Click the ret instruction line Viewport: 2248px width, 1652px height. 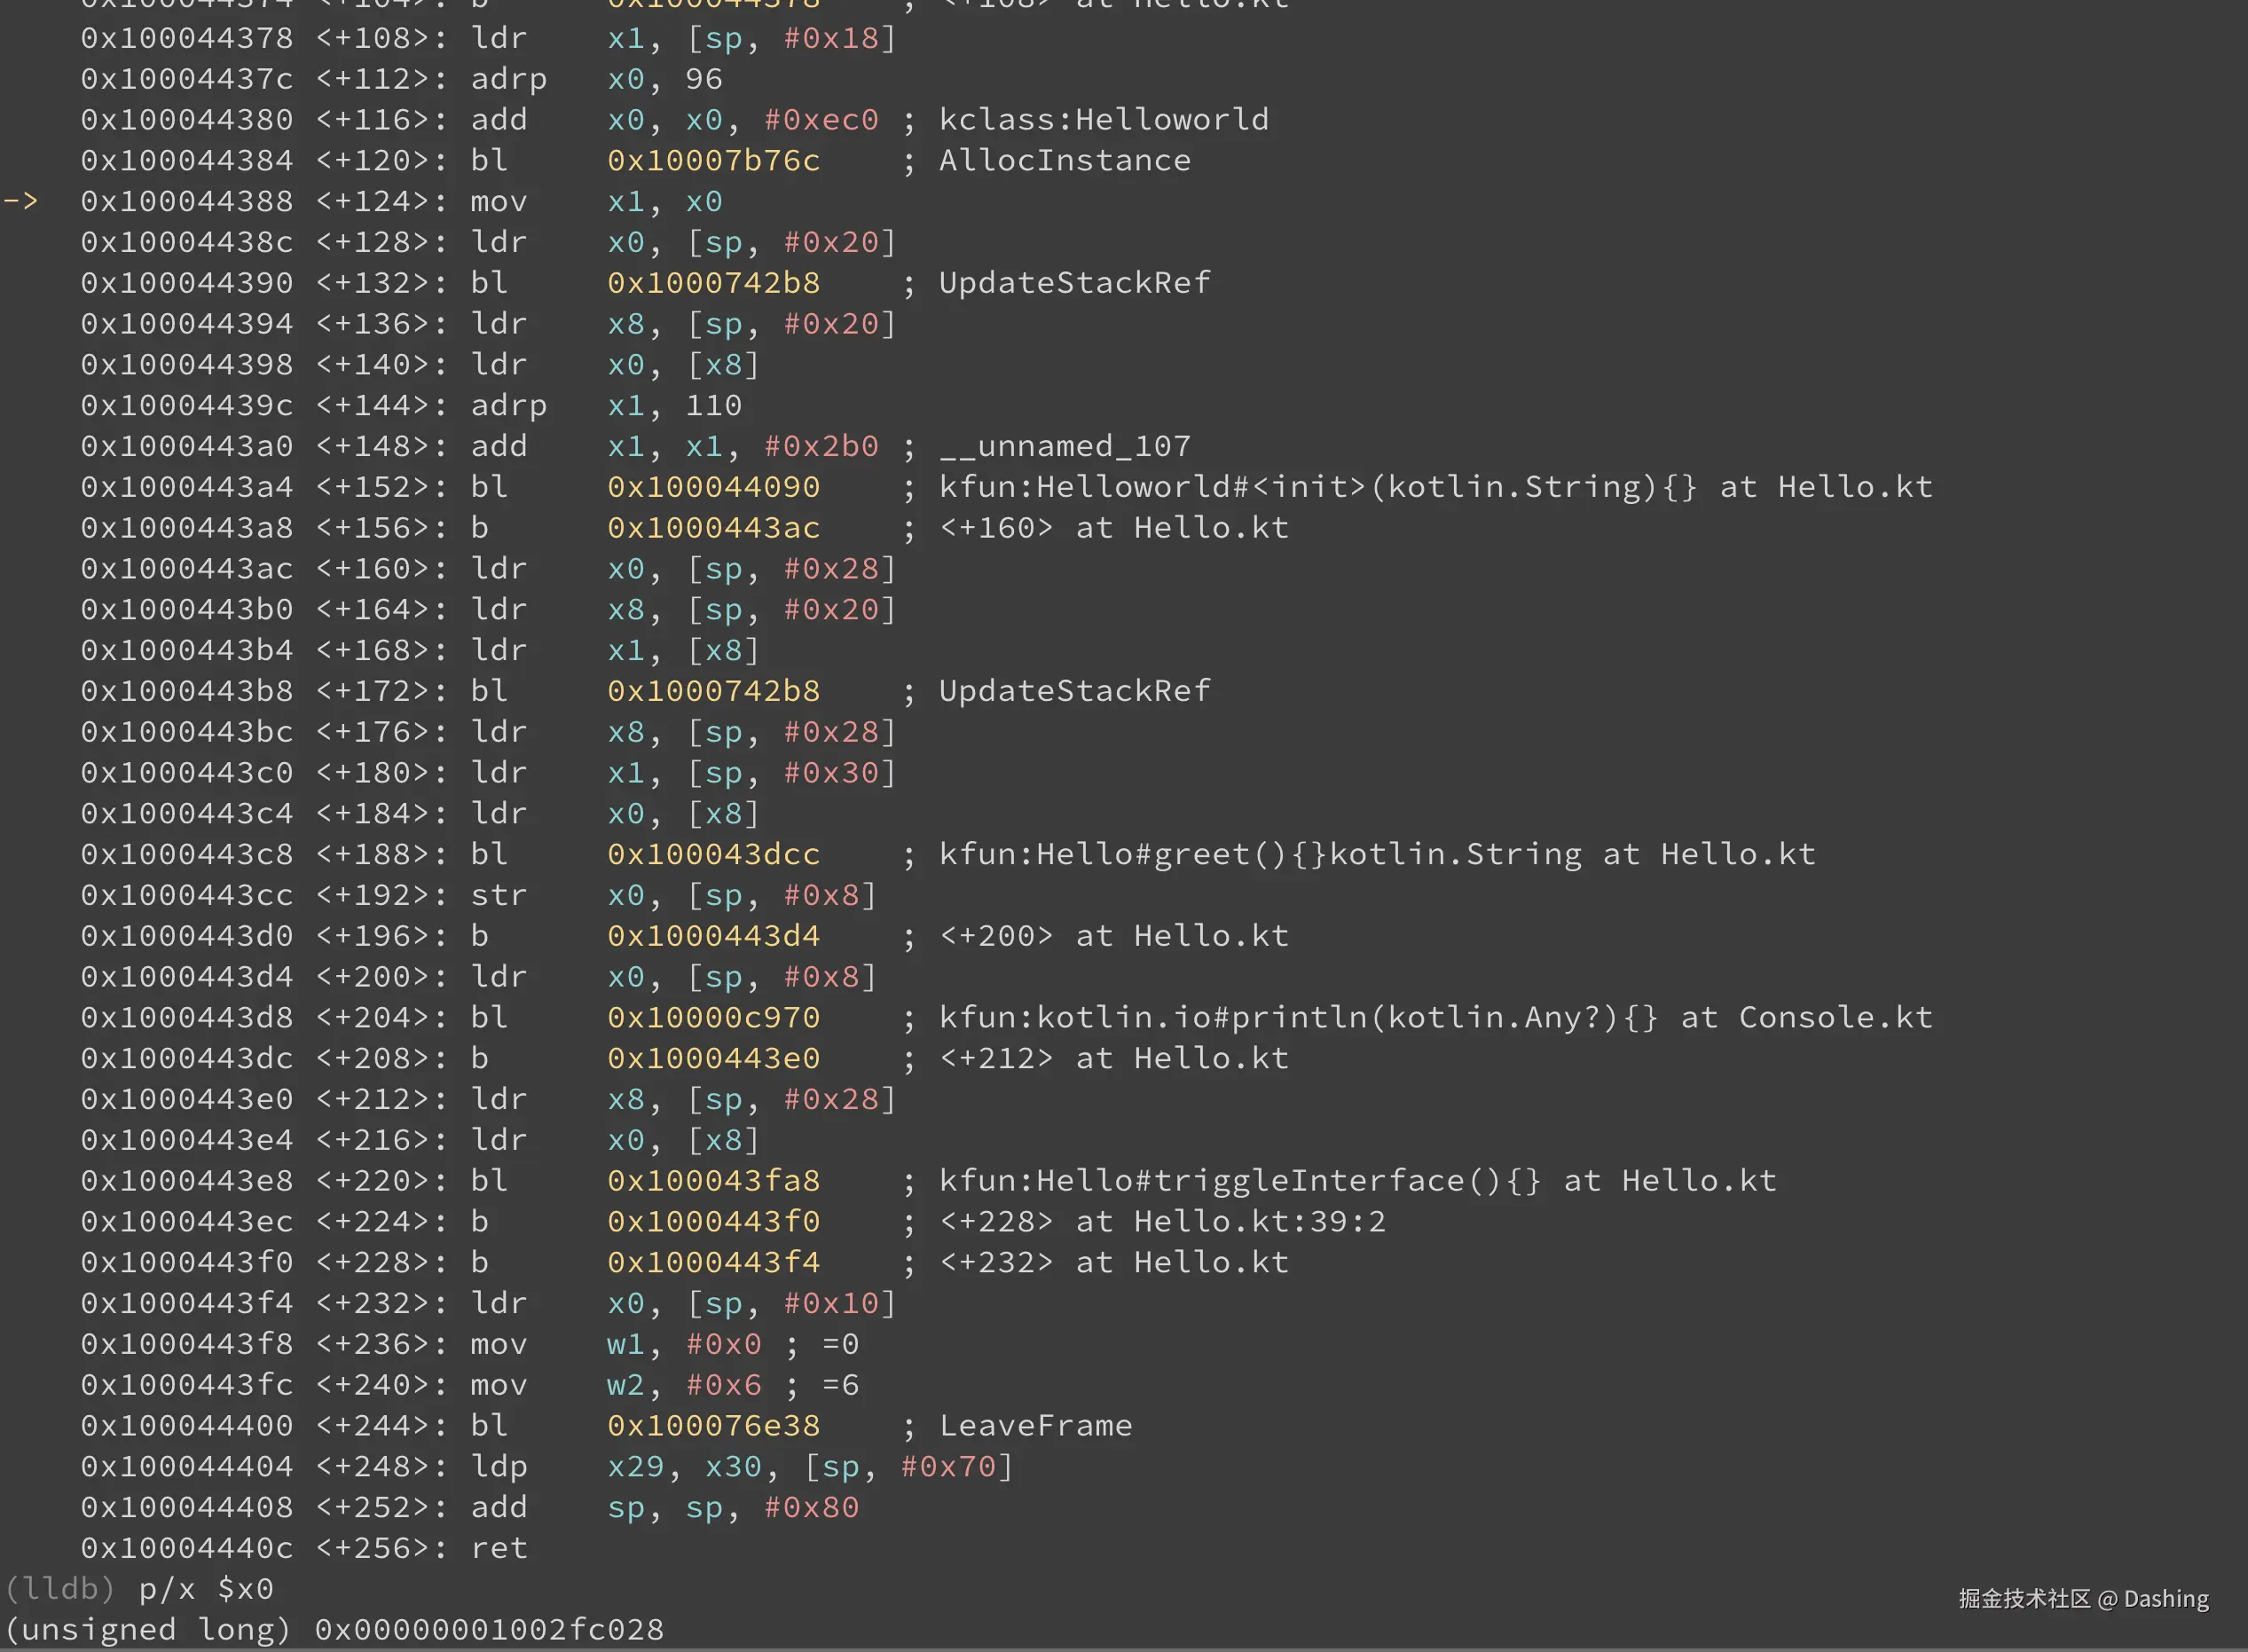click(x=499, y=1548)
